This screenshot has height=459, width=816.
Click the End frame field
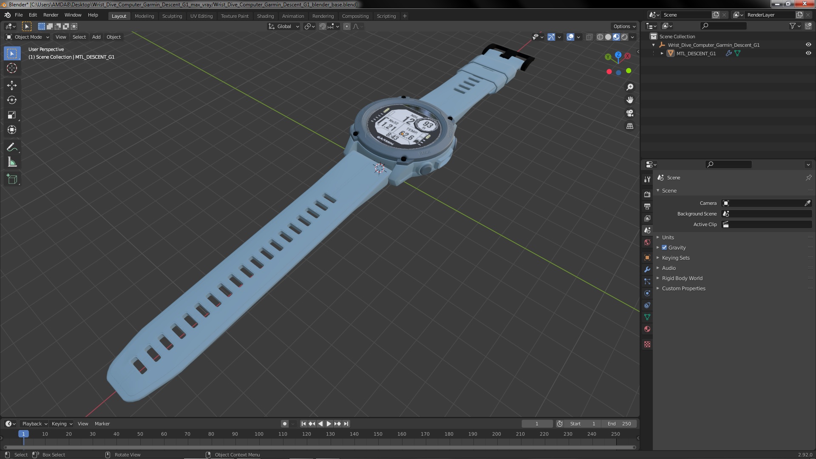(619, 424)
